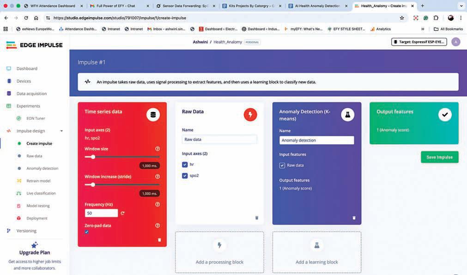Screen dimensions: 467x275
Task: Click the Anomaly detection name field
Action: (x=316, y=141)
